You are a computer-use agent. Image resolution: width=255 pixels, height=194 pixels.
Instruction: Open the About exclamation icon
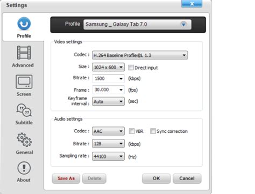[24, 168]
